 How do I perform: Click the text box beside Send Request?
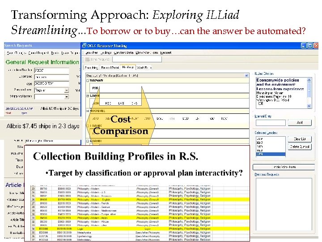(x=137, y=60)
